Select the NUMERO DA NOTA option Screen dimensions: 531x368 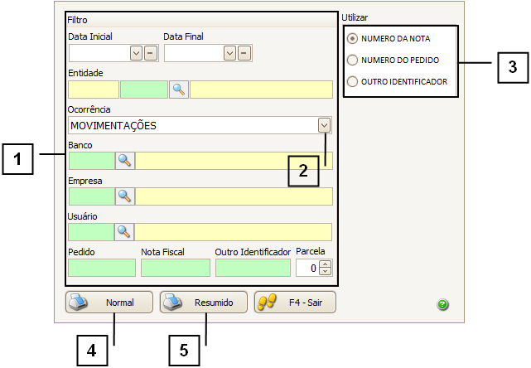pyautogui.click(x=353, y=38)
